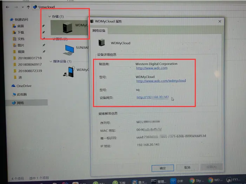Open the http://www.wdc.com manufacturer link

coord(152,68)
